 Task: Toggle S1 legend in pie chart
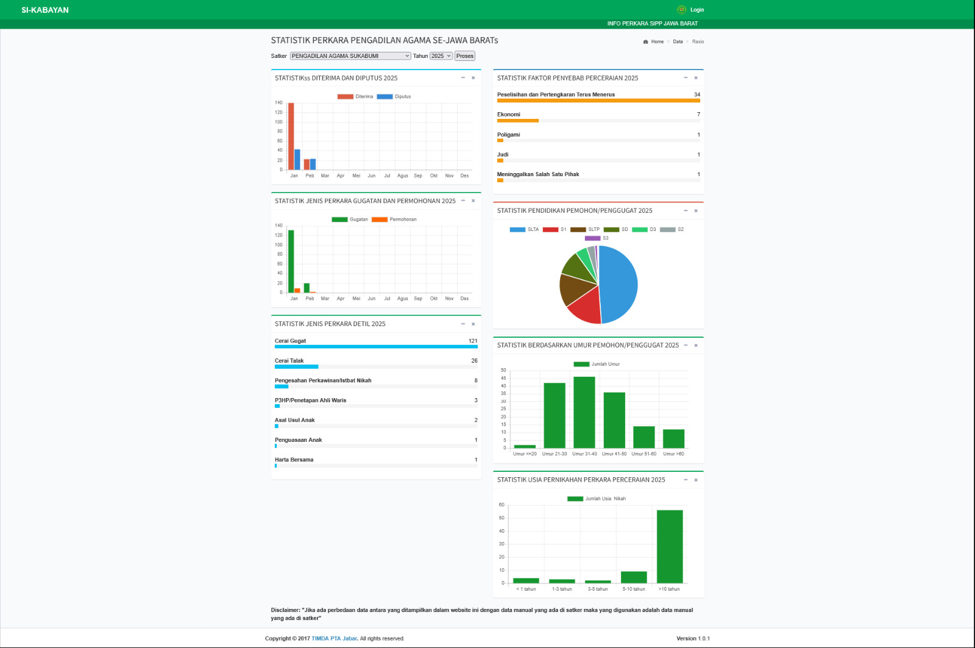pos(555,230)
